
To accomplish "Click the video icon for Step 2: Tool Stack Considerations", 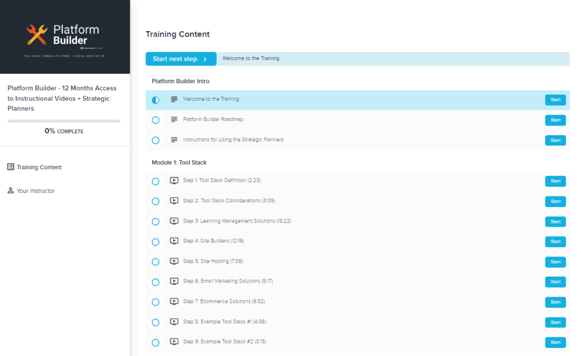I will tap(174, 201).
